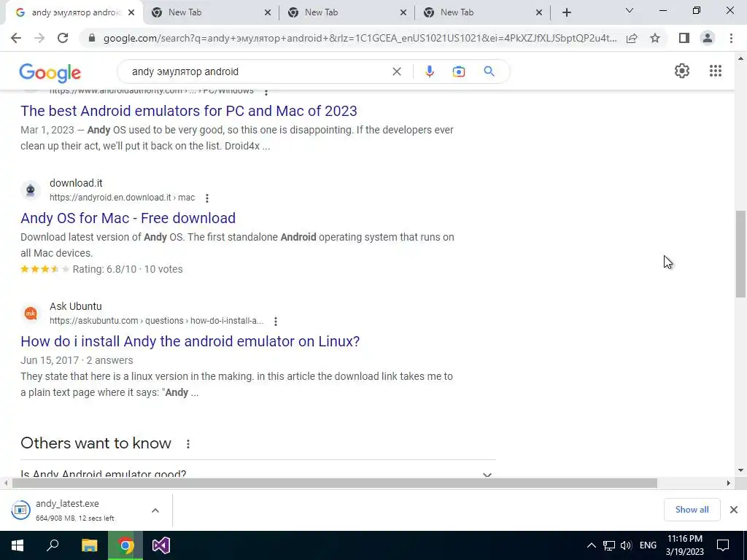Show hidden system tray icons
This screenshot has height=560, width=747.
(x=591, y=545)
